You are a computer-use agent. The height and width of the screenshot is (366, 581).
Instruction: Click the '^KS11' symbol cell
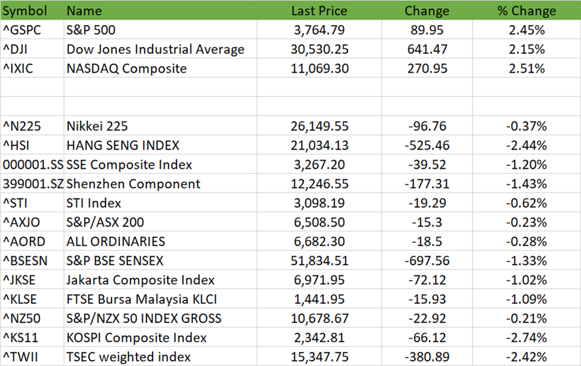(32, 337)
